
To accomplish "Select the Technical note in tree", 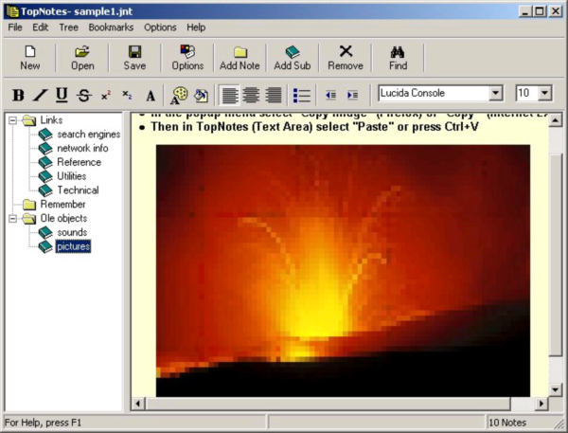I will (x=78, y=189).
